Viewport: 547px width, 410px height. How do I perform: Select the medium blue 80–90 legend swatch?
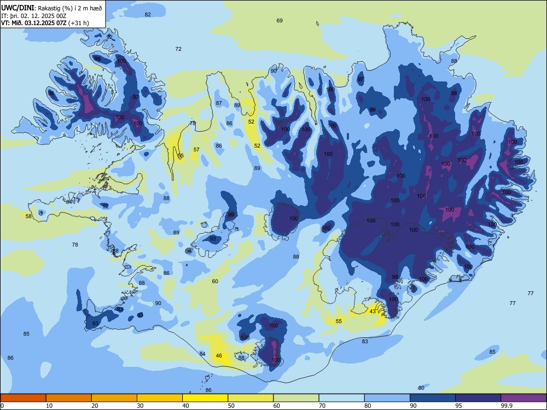coord(387,398)
